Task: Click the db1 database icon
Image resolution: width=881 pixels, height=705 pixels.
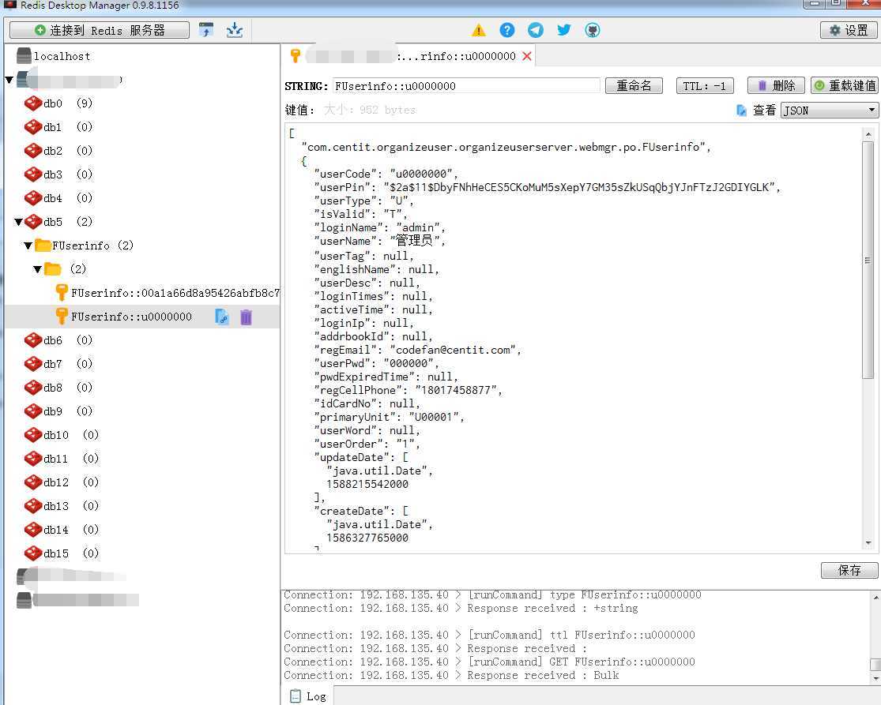Action: click(x=33, y=127)
